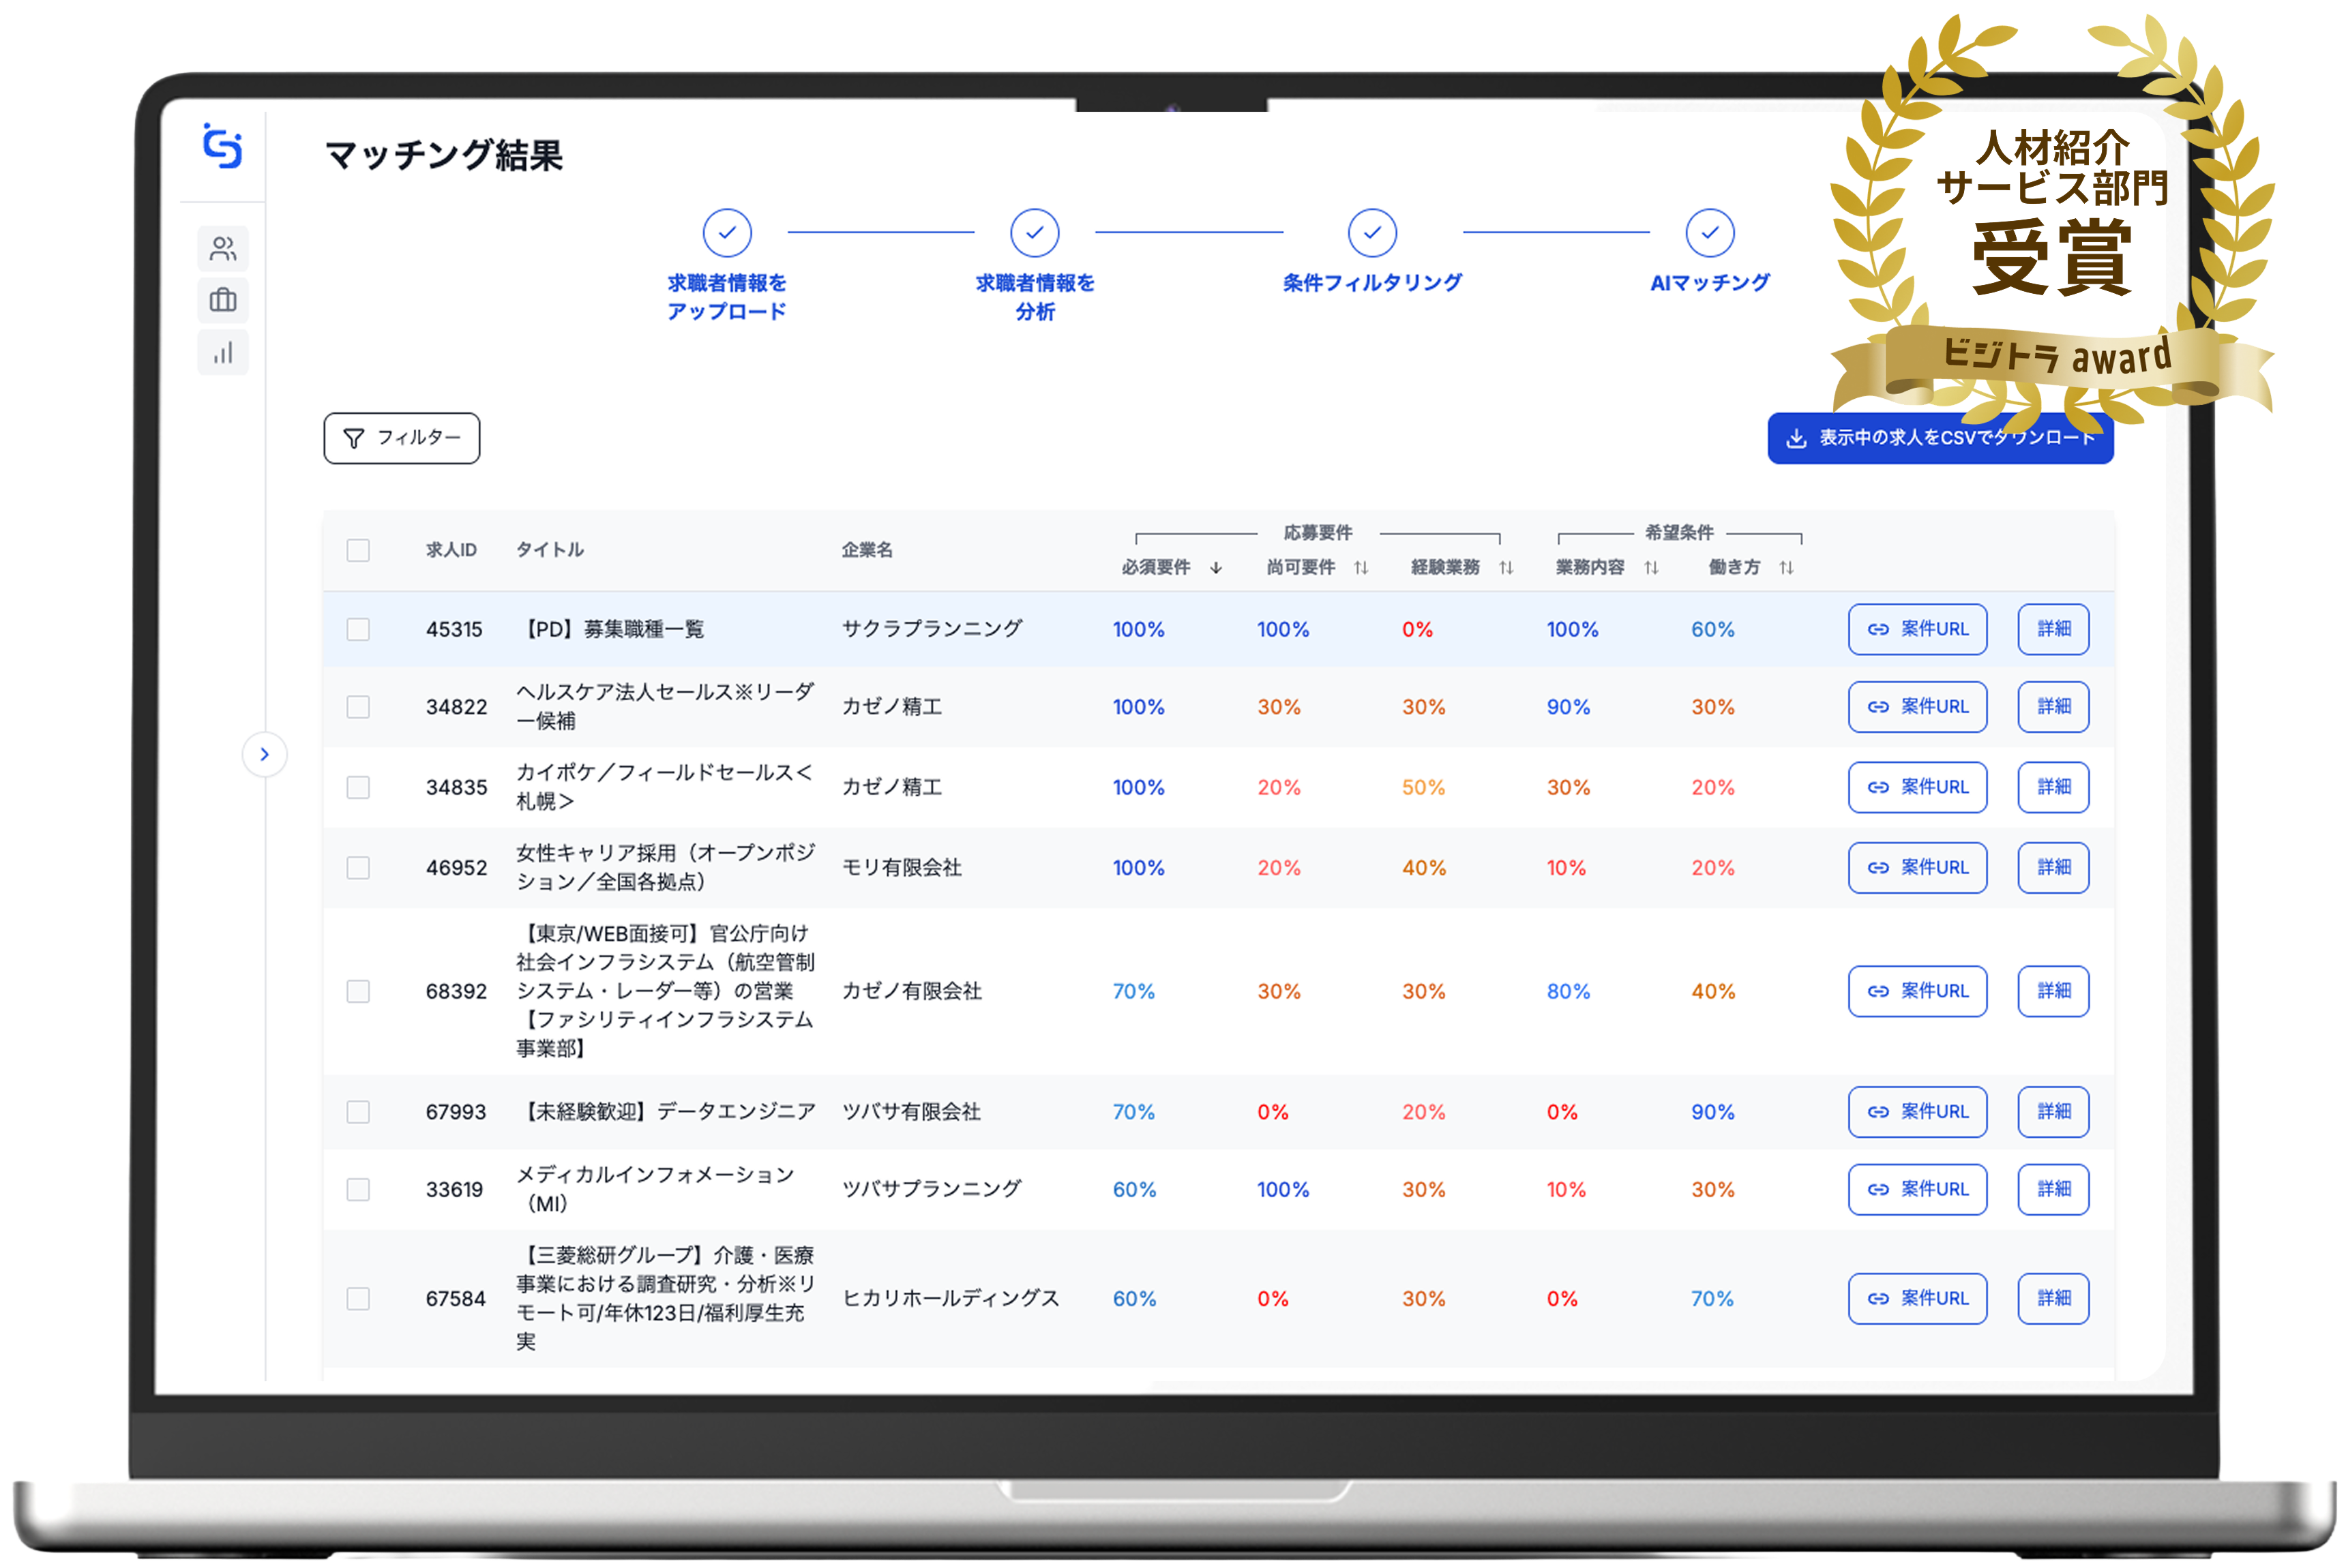The image size is (2346, 1568).
Task: Open the briefcase jobs sidebar icon
Action: (x=223, y=300)
